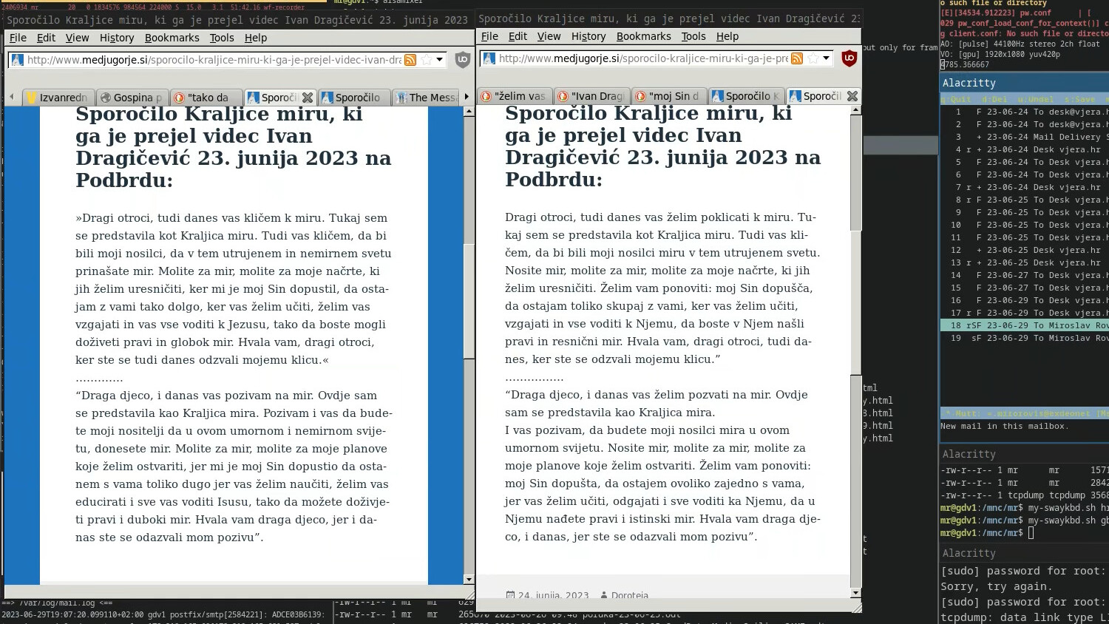
Task: Switch to the "Ivan Drag tab
Action: [x=591, y=96]
